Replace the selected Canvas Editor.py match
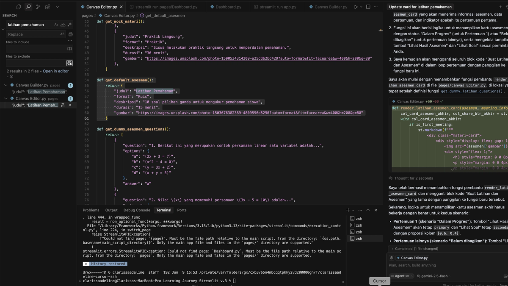 click(x=63, y=105)
